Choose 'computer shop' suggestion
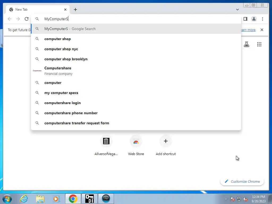This screenshot has width=272, height=204. 136,39
